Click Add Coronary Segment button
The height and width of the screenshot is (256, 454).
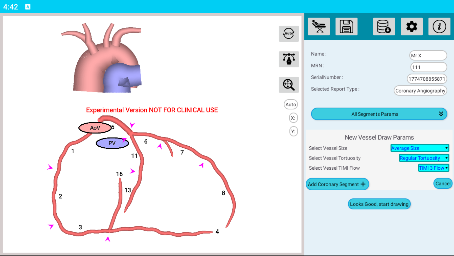pos(337,184)
